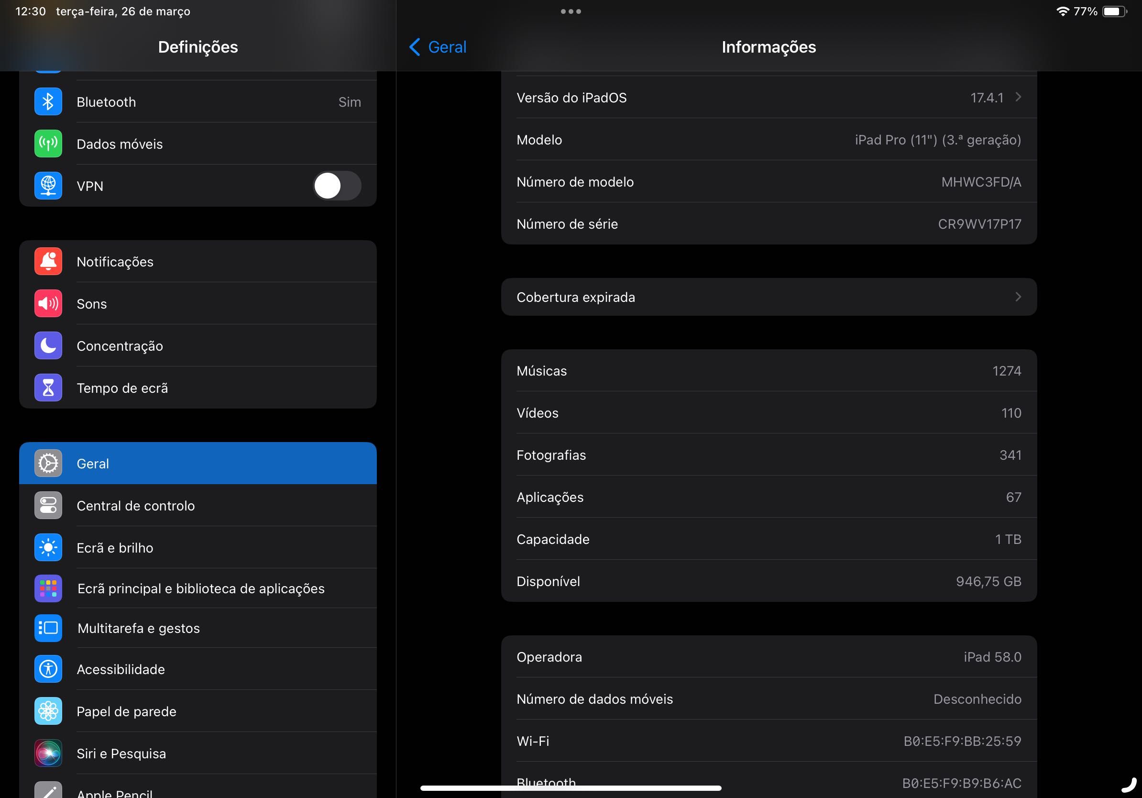Image resolution: width=1142 pixels, height=798 pixels.
Task: Tap the Geral gear icon
Action: point(48,463)
